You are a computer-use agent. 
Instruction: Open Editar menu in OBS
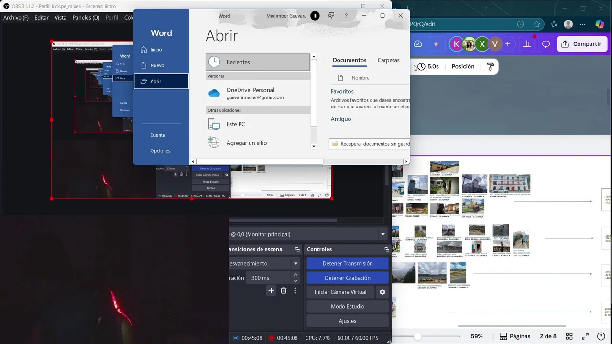(x=42, y=18)
